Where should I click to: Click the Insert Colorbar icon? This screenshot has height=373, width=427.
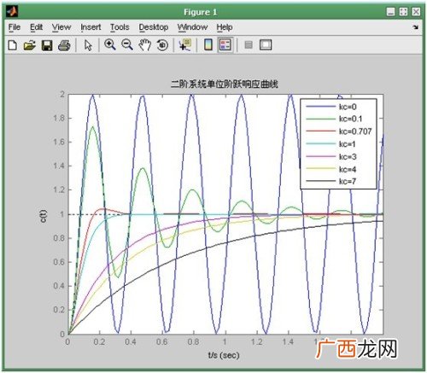point(208,45)
